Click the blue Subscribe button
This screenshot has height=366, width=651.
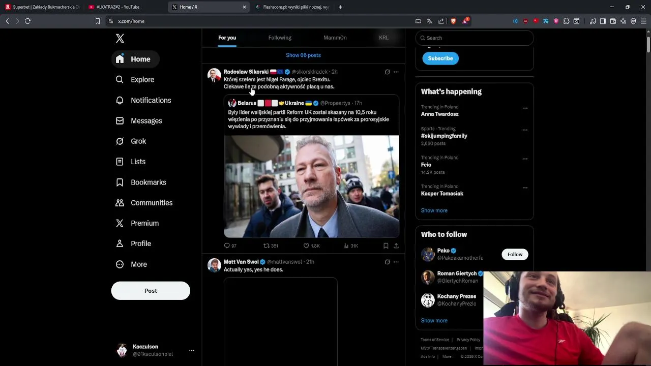440,58
